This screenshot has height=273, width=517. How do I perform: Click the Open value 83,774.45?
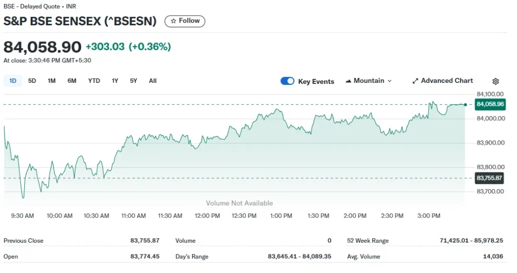coord(145,256)
